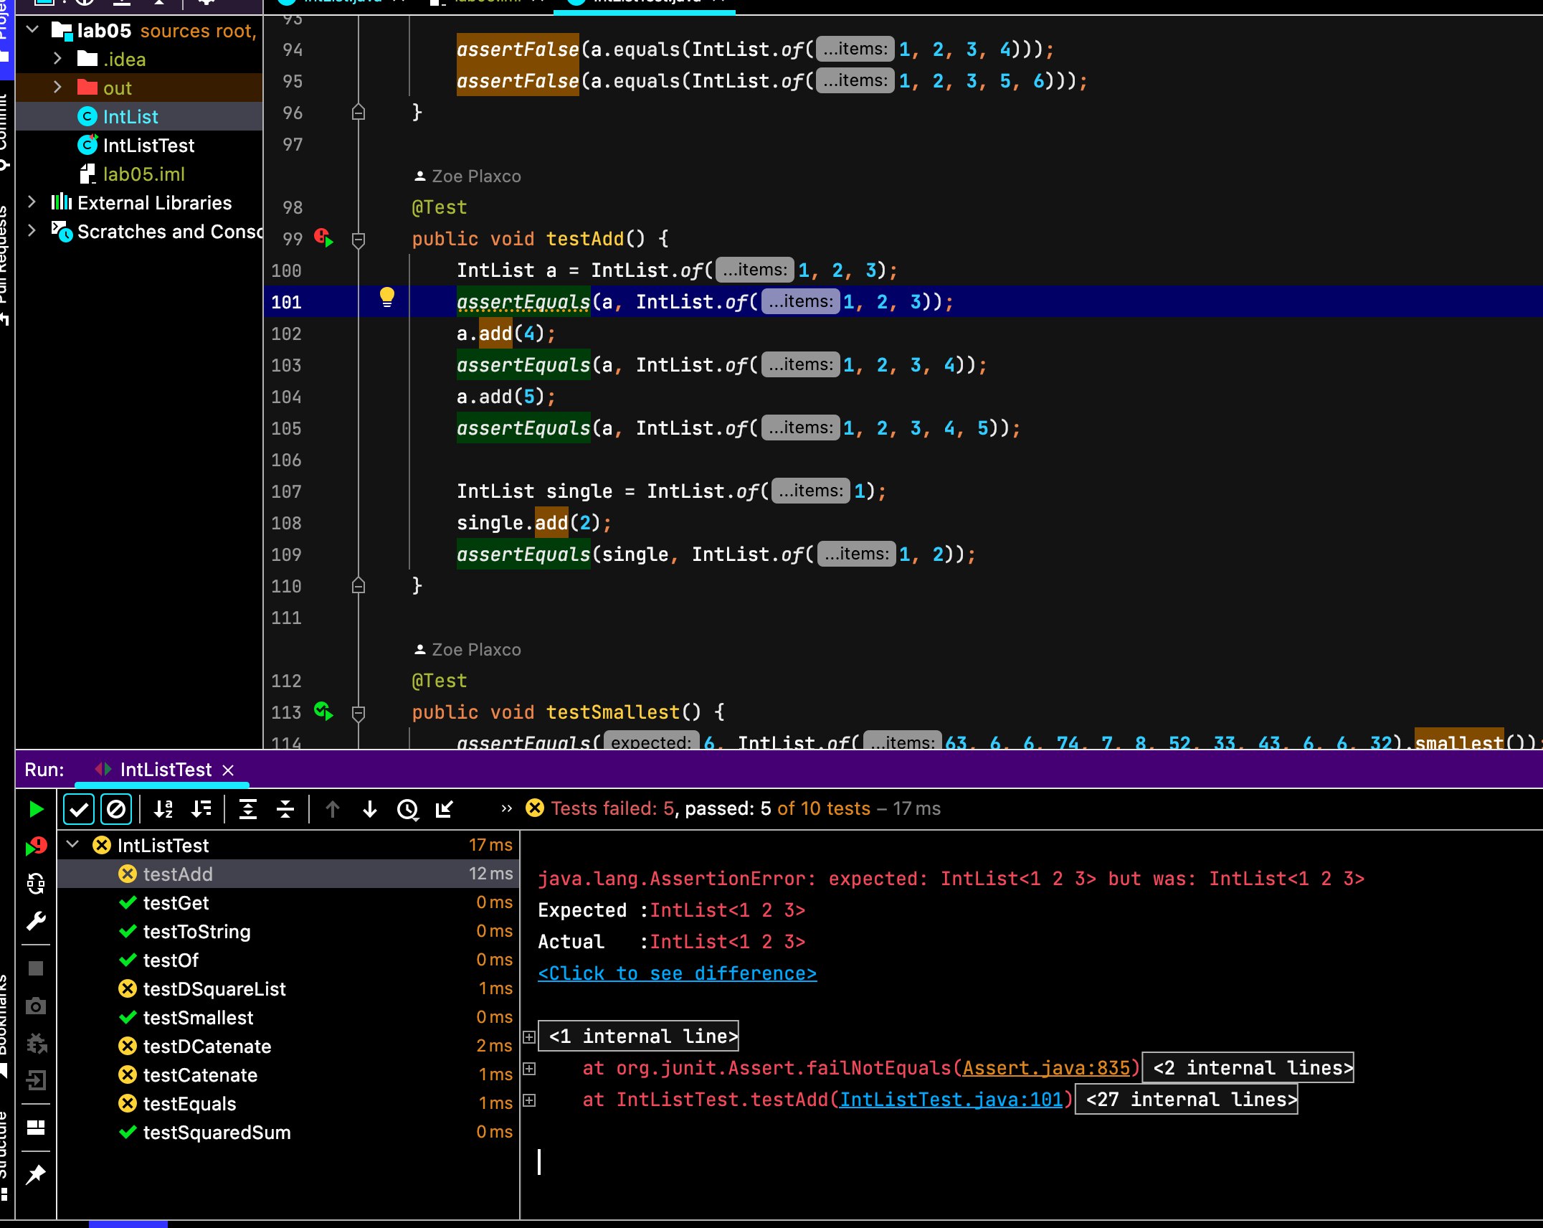Image resolution: width=1543 pixels, height=1228 pixels.
Task: Expand the out folder
Action: pyautogui.click(x=58, y=88)
